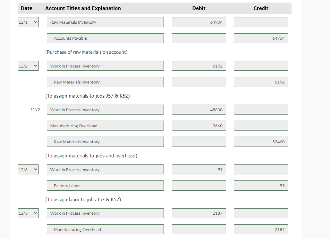Click the Work in Process field with the 2187 debit
Screen dimensions: 330x239
click(105, 213)
